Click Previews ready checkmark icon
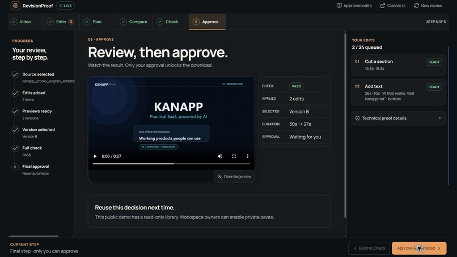Image resolution: width=457 pixels, height=257 pixels. 15,111
